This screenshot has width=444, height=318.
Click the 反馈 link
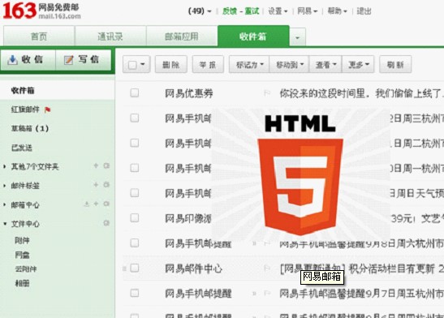click(x=230, y=11)
